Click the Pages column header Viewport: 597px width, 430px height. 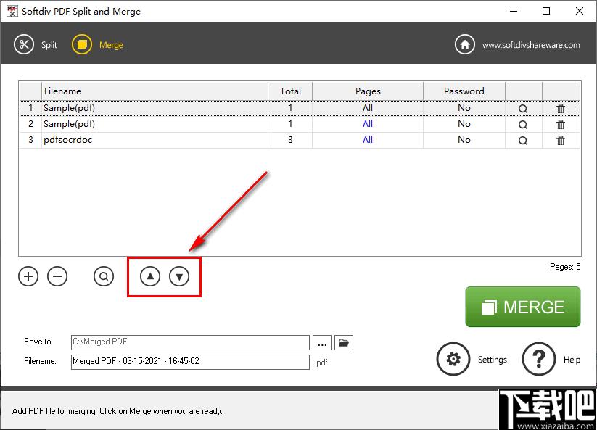pyautogui.click(x=368, y=91)
